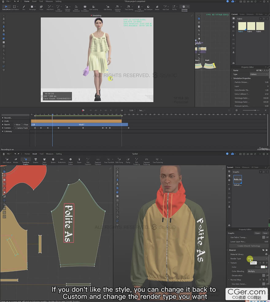The height and width of the screenshot is (302, 270).
Task: Select the Seam Taping tool
Action: pyautogui.click(x=44, y=160)
